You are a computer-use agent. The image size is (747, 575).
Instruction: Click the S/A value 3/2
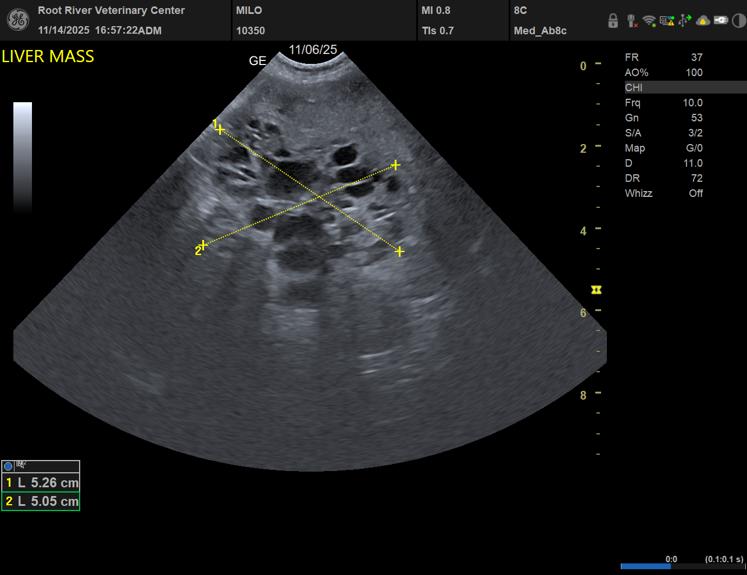pyautogui.click(x=695, y=133)
